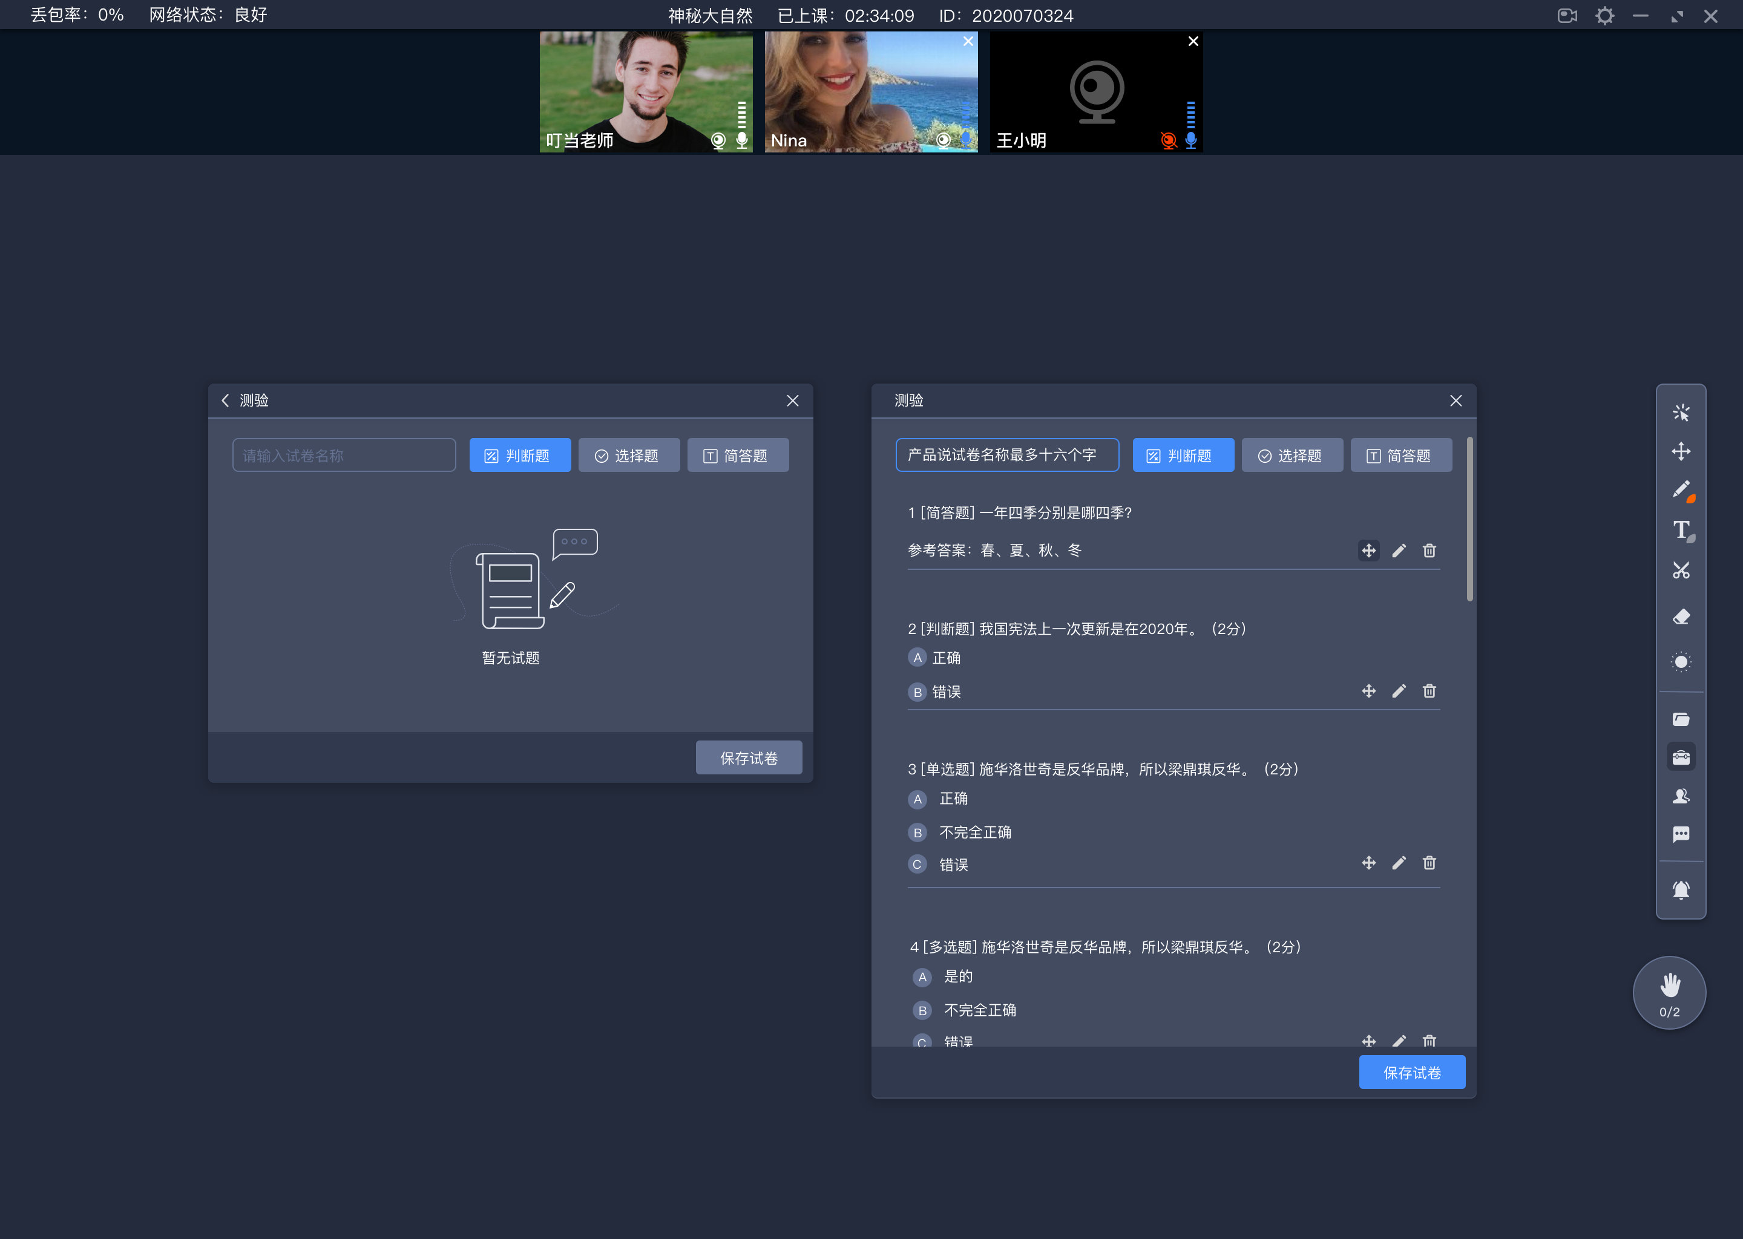Select radio button B 错误 for question 2
The height and width of the screenshot is (1239, 1743).
pyautogui.click(x=916, y=692)
